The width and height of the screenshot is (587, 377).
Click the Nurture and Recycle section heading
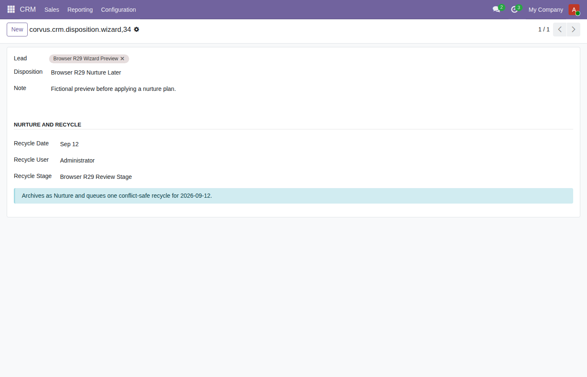(47, 125)
